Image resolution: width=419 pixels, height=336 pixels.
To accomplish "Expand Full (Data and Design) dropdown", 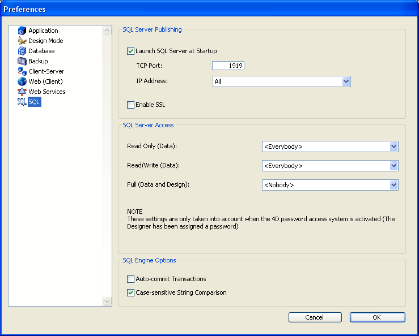I will tap(393, 185).
